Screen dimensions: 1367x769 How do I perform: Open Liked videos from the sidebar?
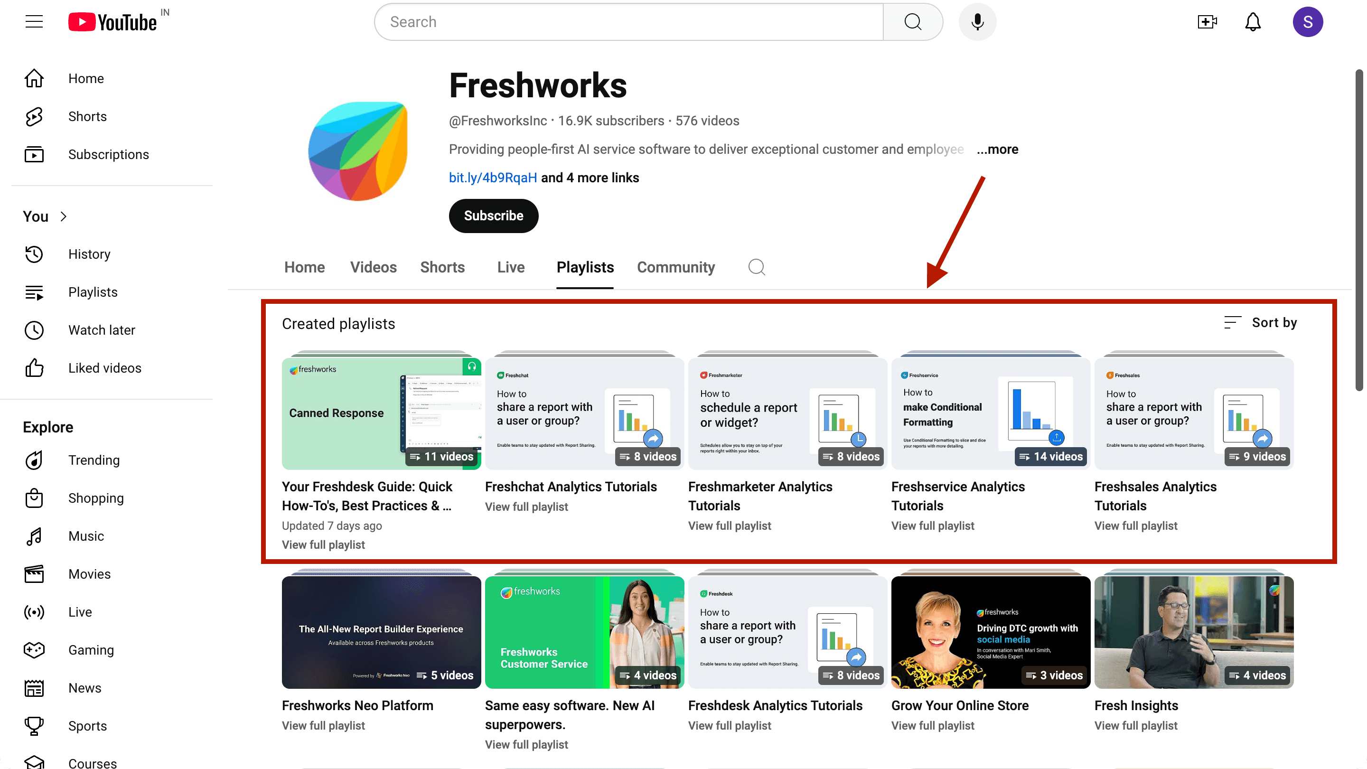coord(104,368)
